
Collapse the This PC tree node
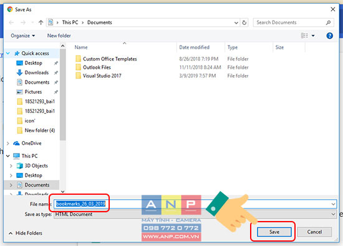[x=8, y=156]
